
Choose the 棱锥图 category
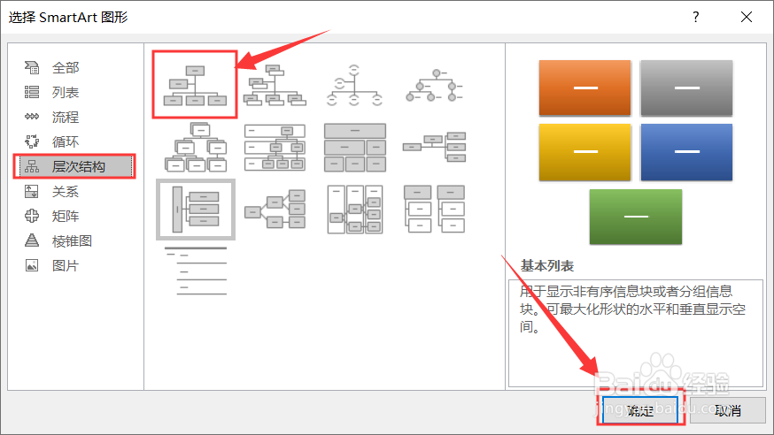click(72, 240)
